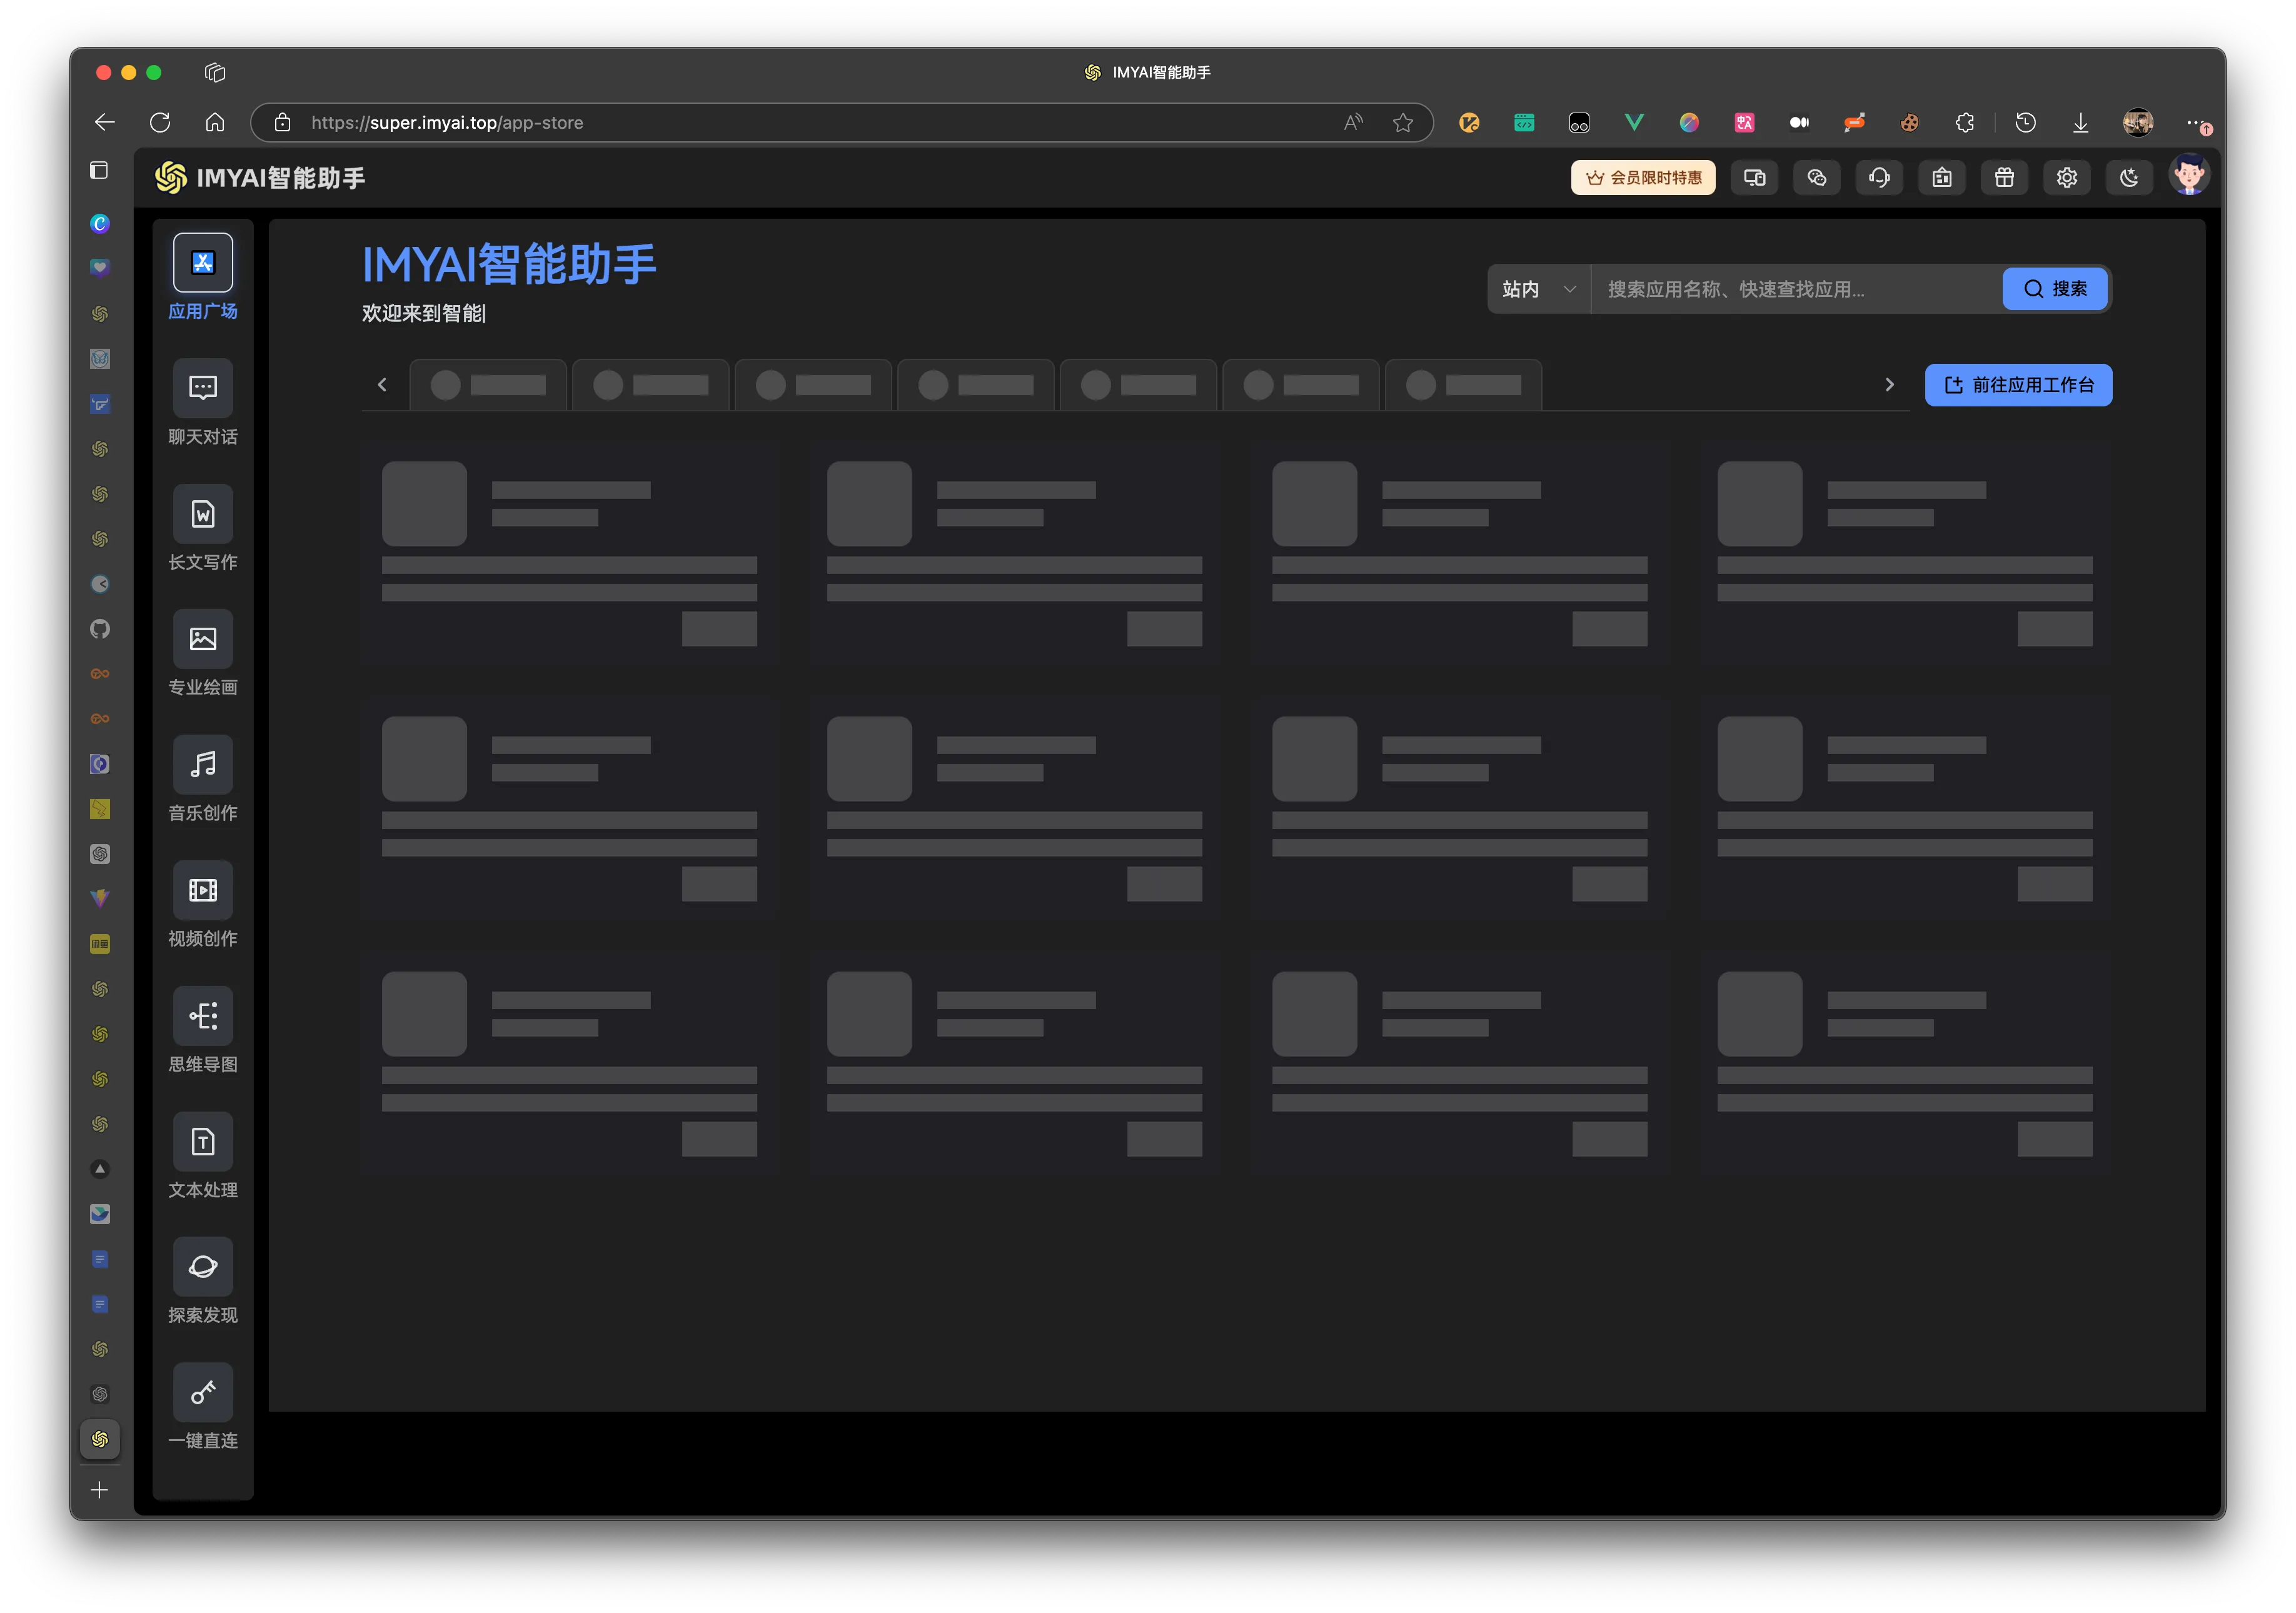The image size is (2296, 1613).
Task: Click the browser back arrow
Action: tap(105, 122)
